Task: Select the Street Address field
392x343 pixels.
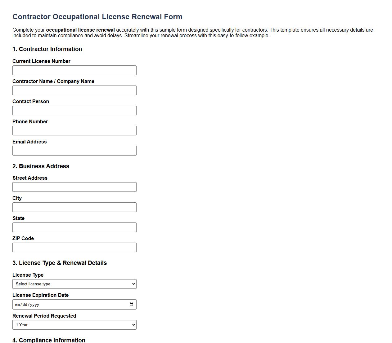Action: click(74, 187)
